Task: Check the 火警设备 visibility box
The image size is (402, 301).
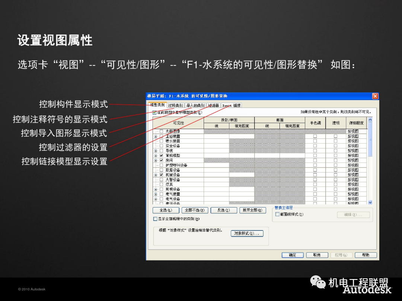Action: coord(161,180)
